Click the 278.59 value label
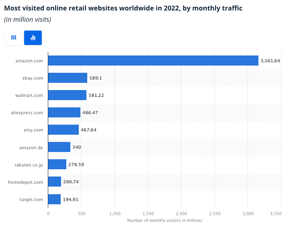291x230 pixels. point(76,164)
